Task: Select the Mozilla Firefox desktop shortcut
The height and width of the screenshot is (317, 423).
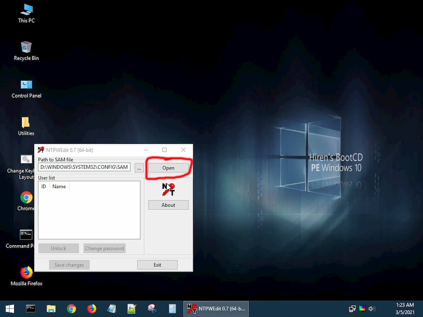Action: click(26, 276)
